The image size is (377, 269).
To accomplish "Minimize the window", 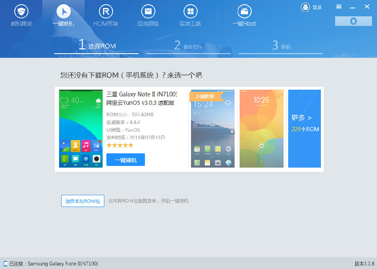I will 353,7.
